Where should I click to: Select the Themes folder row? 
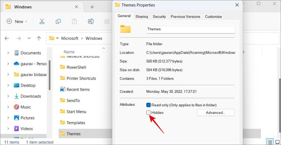(85, 134)
